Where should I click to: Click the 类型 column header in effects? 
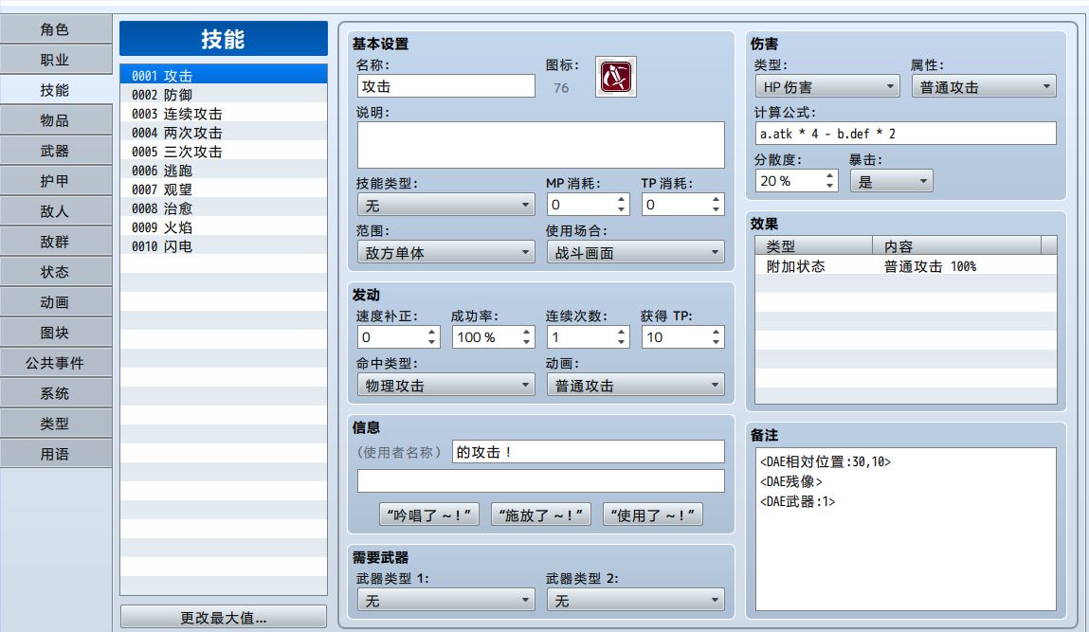click(813, 245)
